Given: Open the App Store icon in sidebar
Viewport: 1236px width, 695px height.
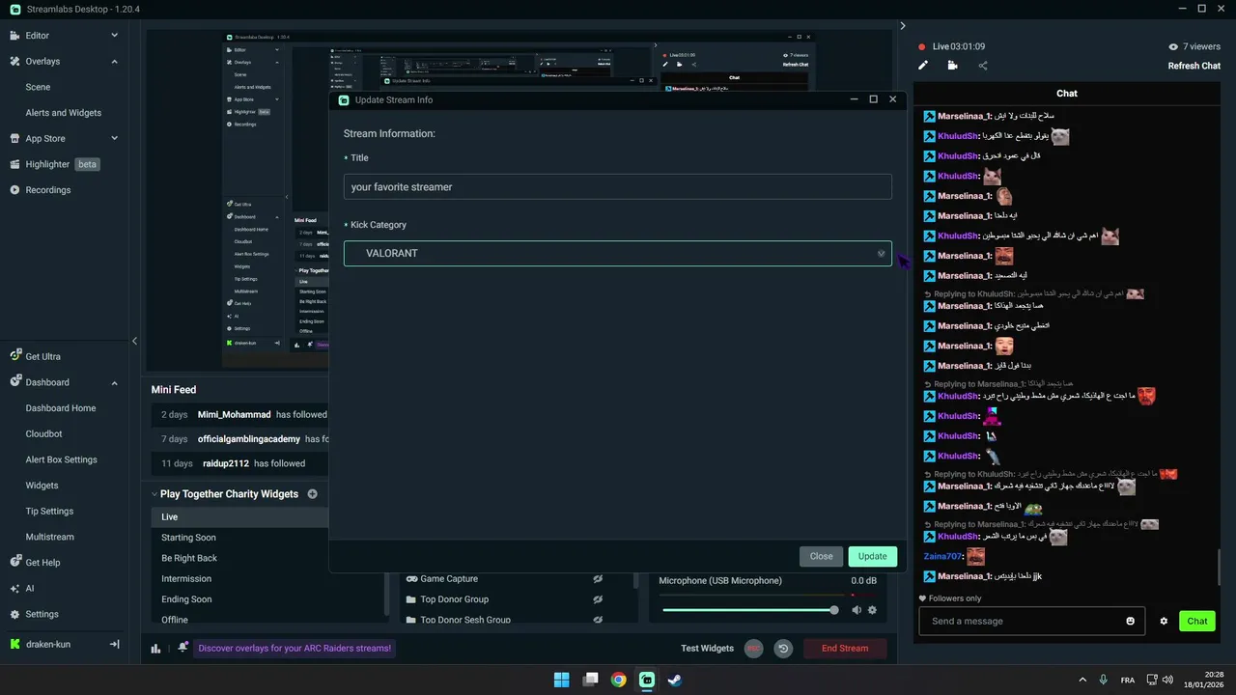Looking at the screenshot, I should [x=14, y=138].
